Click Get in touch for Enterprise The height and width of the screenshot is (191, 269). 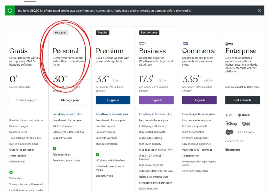242,100
